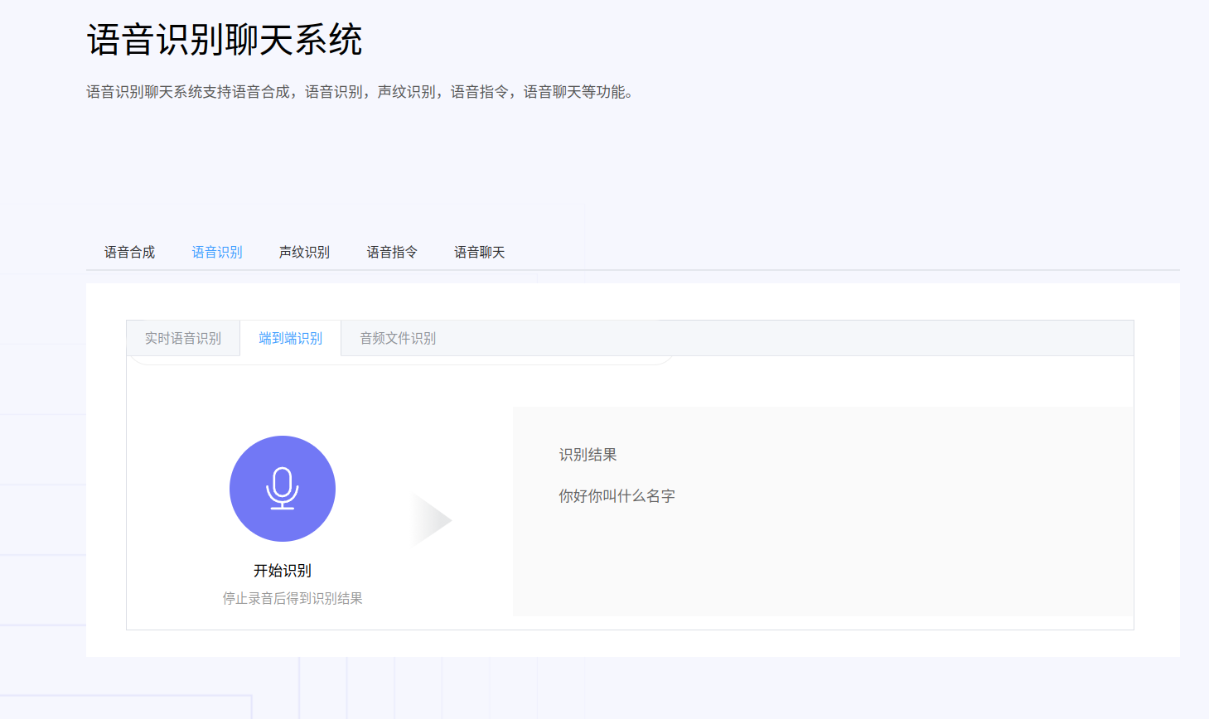This screenshot has width=1209, height=719.
Task: Click the page title 语音识别聊天系统
Action: click(x=225, y=40)
